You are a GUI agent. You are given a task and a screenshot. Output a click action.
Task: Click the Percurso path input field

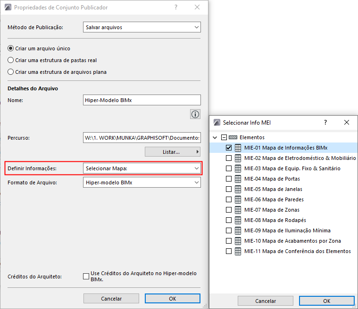pyautogui.click(x=142, y=137)
